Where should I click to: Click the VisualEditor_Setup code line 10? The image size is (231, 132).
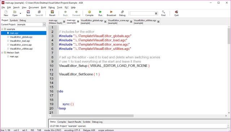[x=104, y=66]
